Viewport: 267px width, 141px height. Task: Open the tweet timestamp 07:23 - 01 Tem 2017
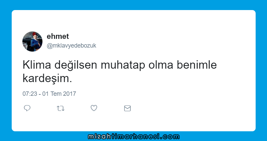point(49,94)
